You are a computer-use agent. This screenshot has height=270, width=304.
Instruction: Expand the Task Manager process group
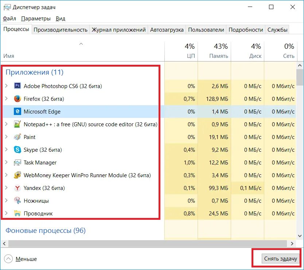pos(7,162)
